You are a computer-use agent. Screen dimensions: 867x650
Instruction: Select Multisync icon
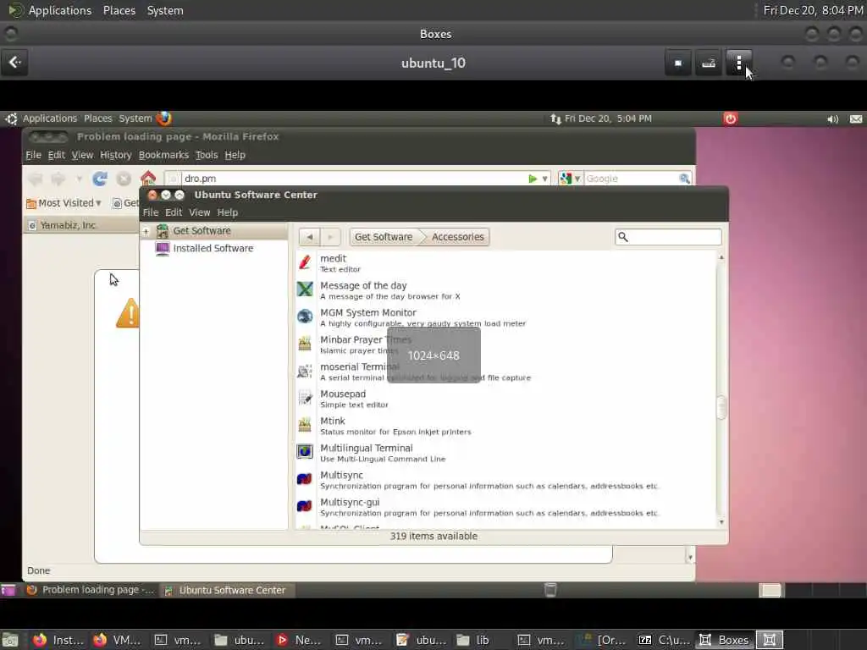pyautogui.click(x=305, y=479)
